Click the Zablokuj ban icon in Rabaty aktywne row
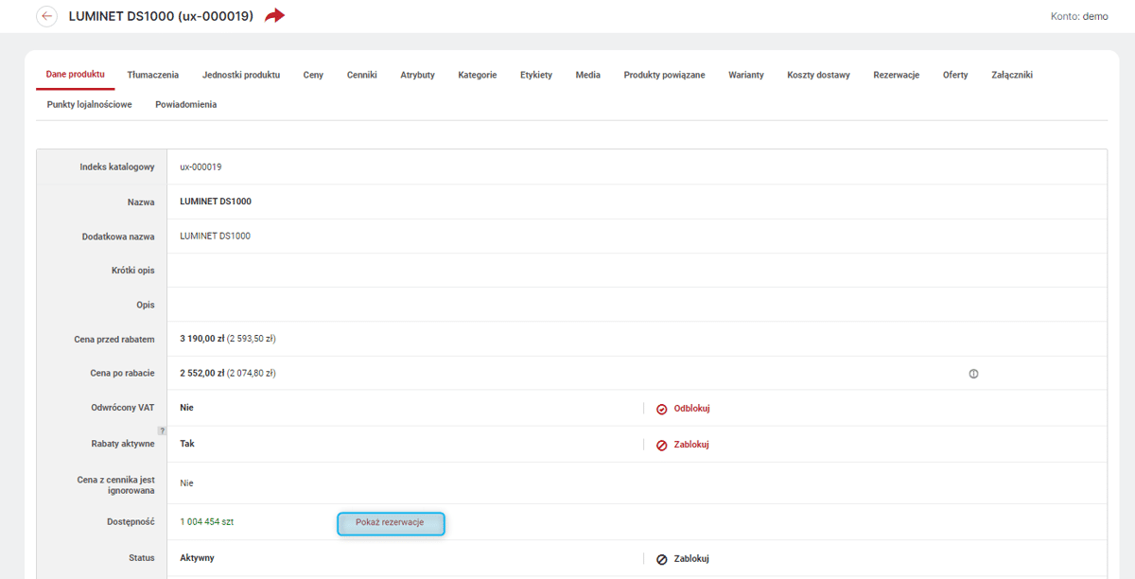The image size is (1135, 579). click(661, 445)
